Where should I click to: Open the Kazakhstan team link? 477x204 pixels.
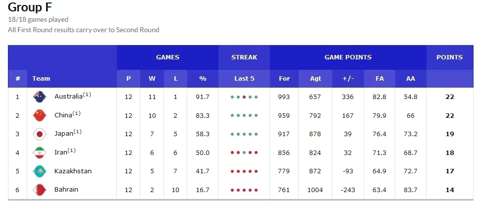coord(73,171)
